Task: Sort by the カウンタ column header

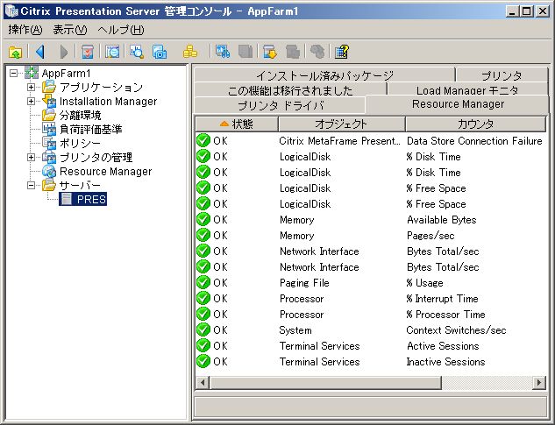Action: (x=475, y=124)
